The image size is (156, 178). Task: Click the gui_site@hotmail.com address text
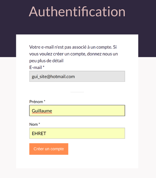tap(53, 77)
